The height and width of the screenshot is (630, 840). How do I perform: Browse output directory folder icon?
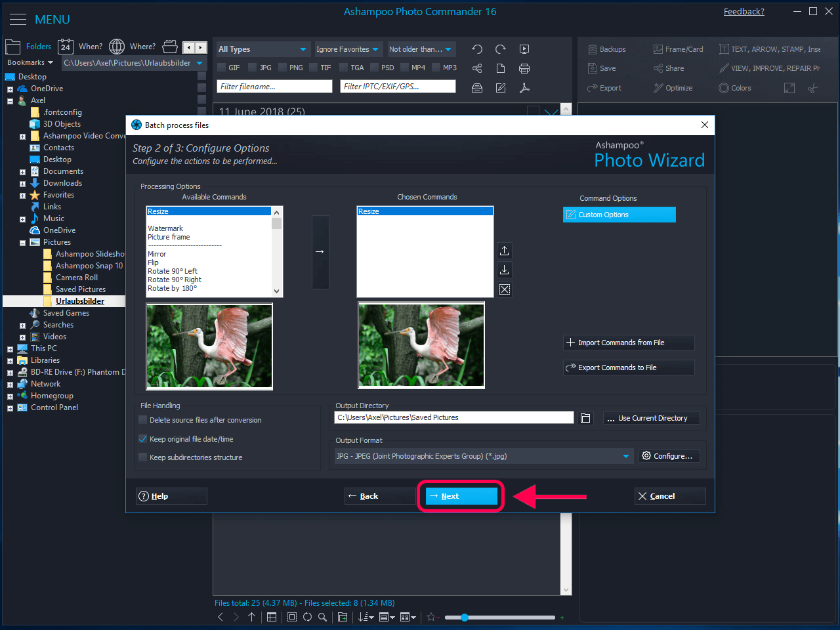point(586,418)
